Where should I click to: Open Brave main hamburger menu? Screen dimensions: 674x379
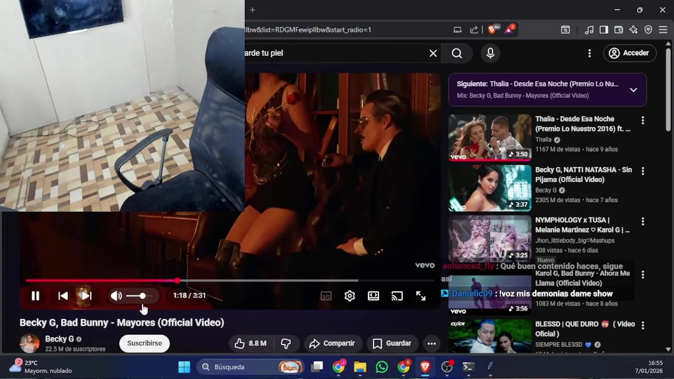[x=663, y=30]
